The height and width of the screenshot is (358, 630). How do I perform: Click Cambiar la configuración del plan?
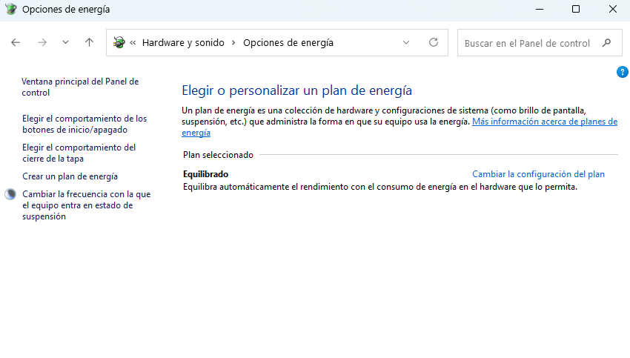[x=538, y=174]
